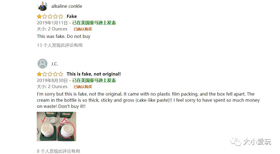Click "13 个人发现此评论有用" helpful count
This screenshot has height=154, width=280.
pyautogui.click(x=60, y=45)
